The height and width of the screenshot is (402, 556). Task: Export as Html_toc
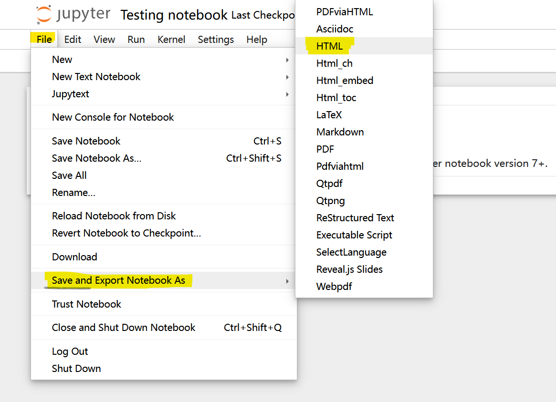point(364,98)
